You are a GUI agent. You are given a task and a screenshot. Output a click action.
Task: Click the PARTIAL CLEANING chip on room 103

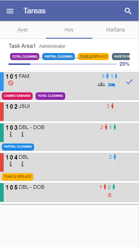tap(18, 146)
